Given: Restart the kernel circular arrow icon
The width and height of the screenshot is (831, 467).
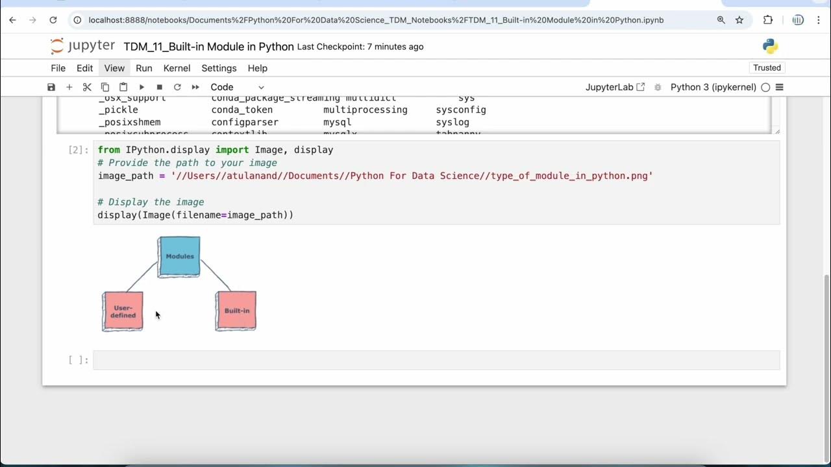Looking at the screenshot, I should tap(177, 87).
